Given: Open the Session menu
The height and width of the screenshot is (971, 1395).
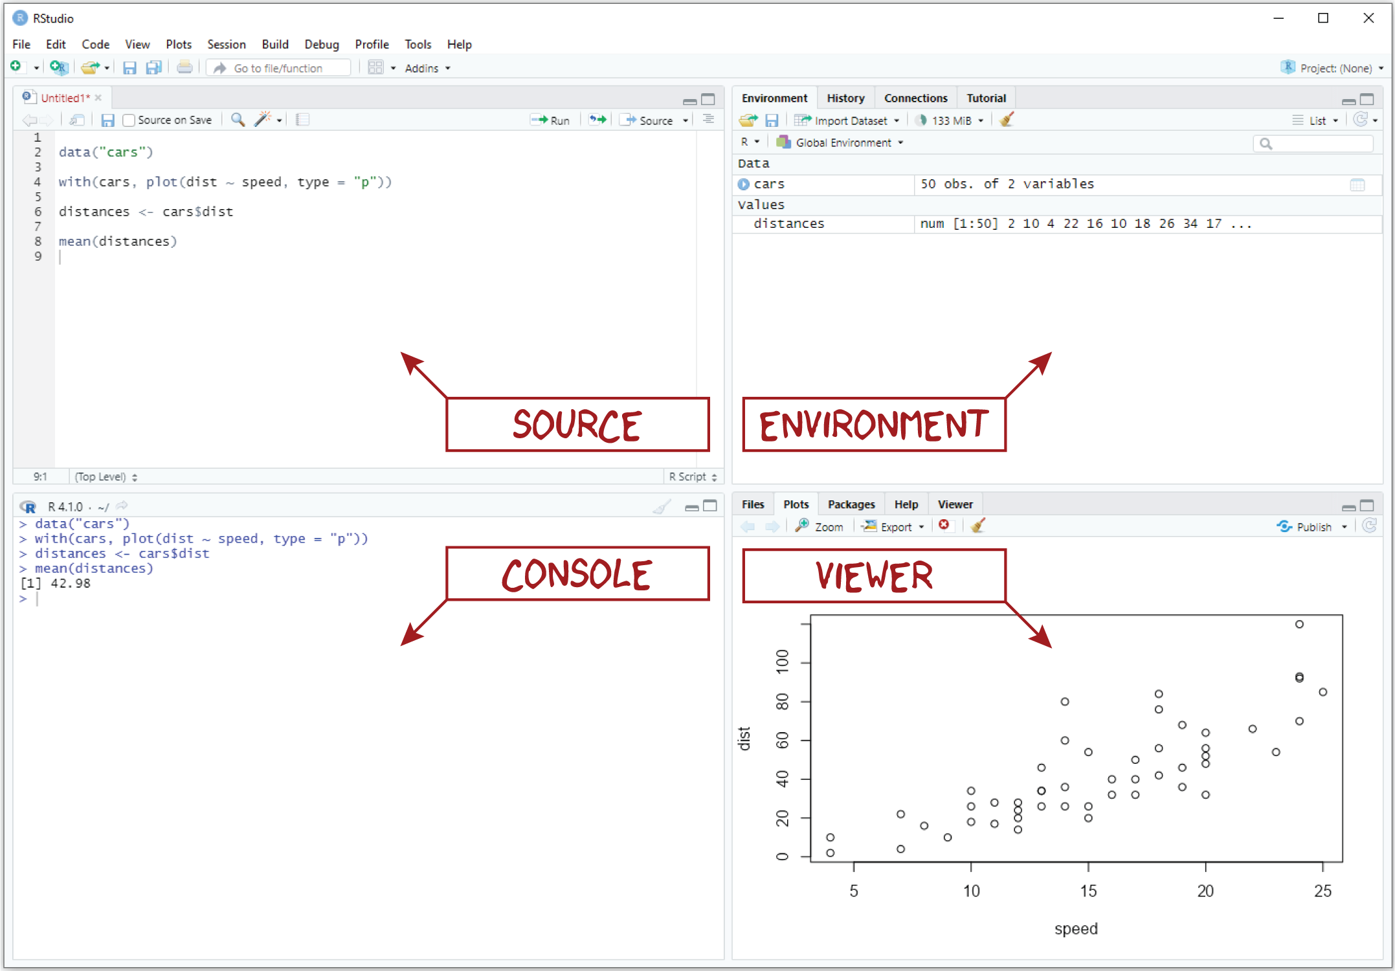Looking at the screenshot, I should [x=226, y=44].
